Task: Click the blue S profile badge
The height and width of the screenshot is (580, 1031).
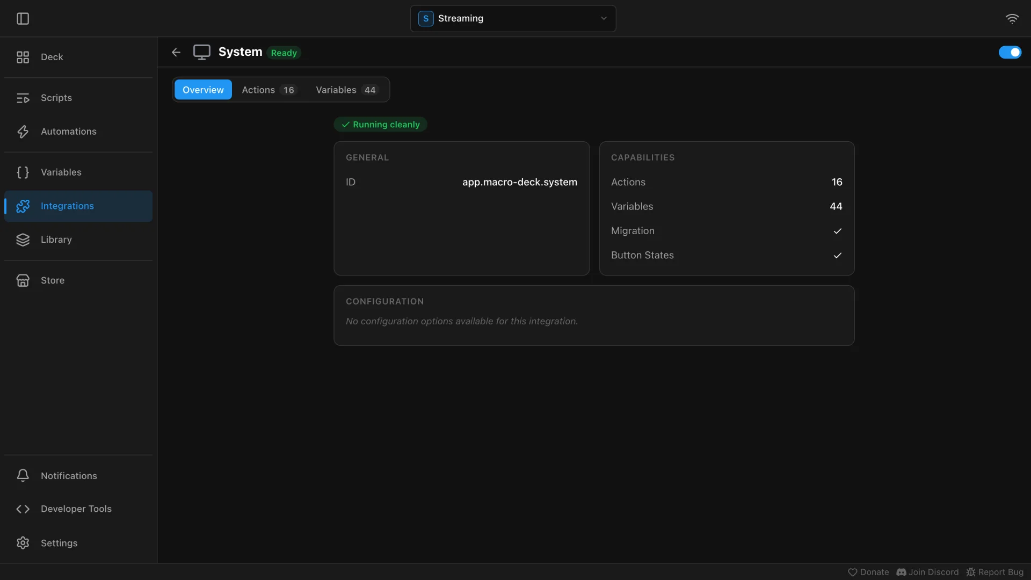Action: click(426, 18)
